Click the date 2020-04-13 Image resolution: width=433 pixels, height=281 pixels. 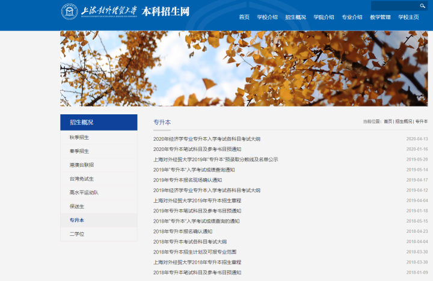pyautogui.click(x=417, y=139)
